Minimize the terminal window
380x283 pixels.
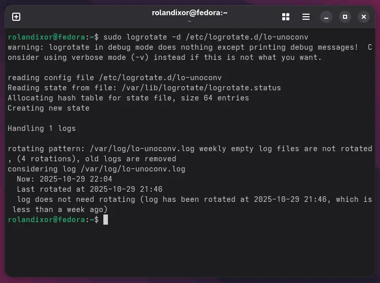click(327, 17)
